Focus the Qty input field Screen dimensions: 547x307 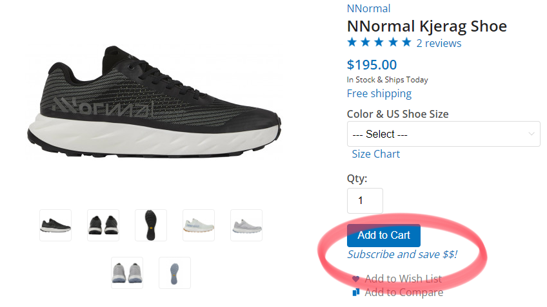pyautogui.click(x=364, y=200)
